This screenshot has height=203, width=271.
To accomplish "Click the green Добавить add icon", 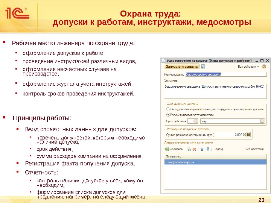I will pos(167,149).
